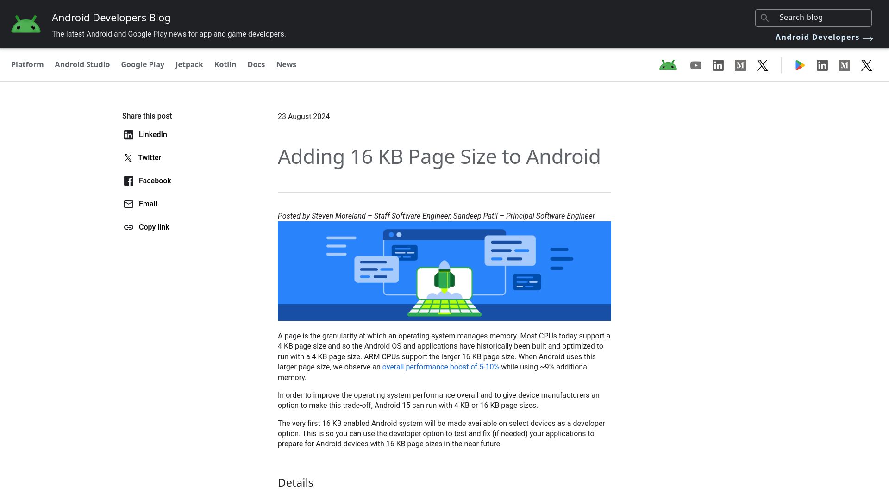Share post via LinkedIn text link
889x500 pixels.
(153, 134)
